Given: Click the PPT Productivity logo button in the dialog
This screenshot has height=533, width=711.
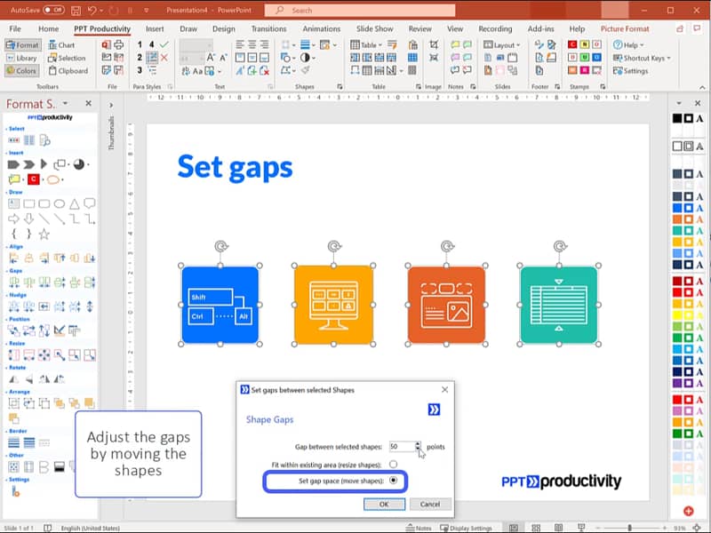Looking at the screenshot, I should click(x=434, y=410).
